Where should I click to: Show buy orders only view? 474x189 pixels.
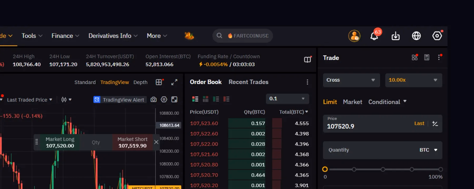click(216, 99)
